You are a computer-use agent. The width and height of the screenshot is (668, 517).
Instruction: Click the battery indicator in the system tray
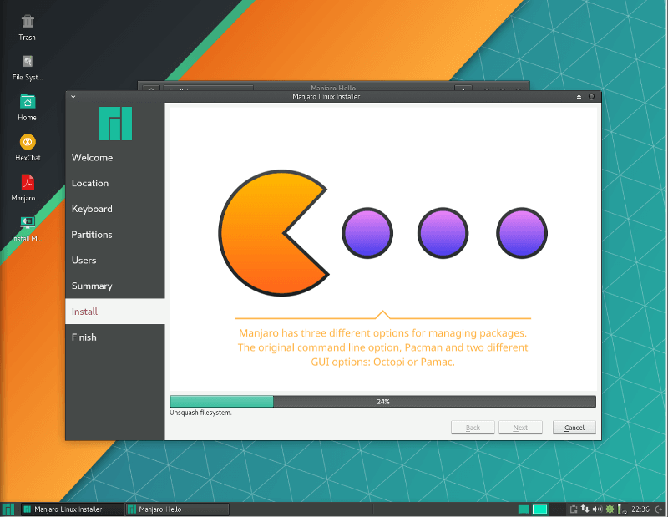[x=620, y=509]
